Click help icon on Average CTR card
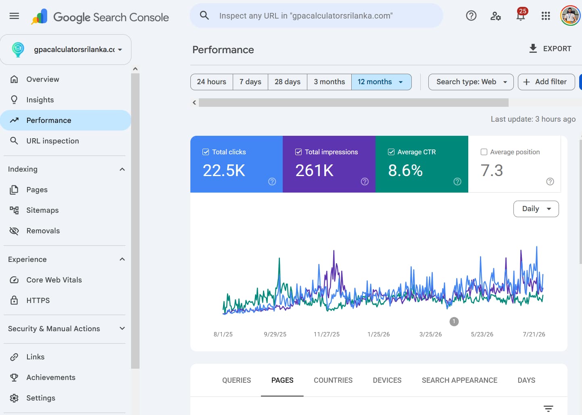Screen dimensions: 582x415 point(457,182)
